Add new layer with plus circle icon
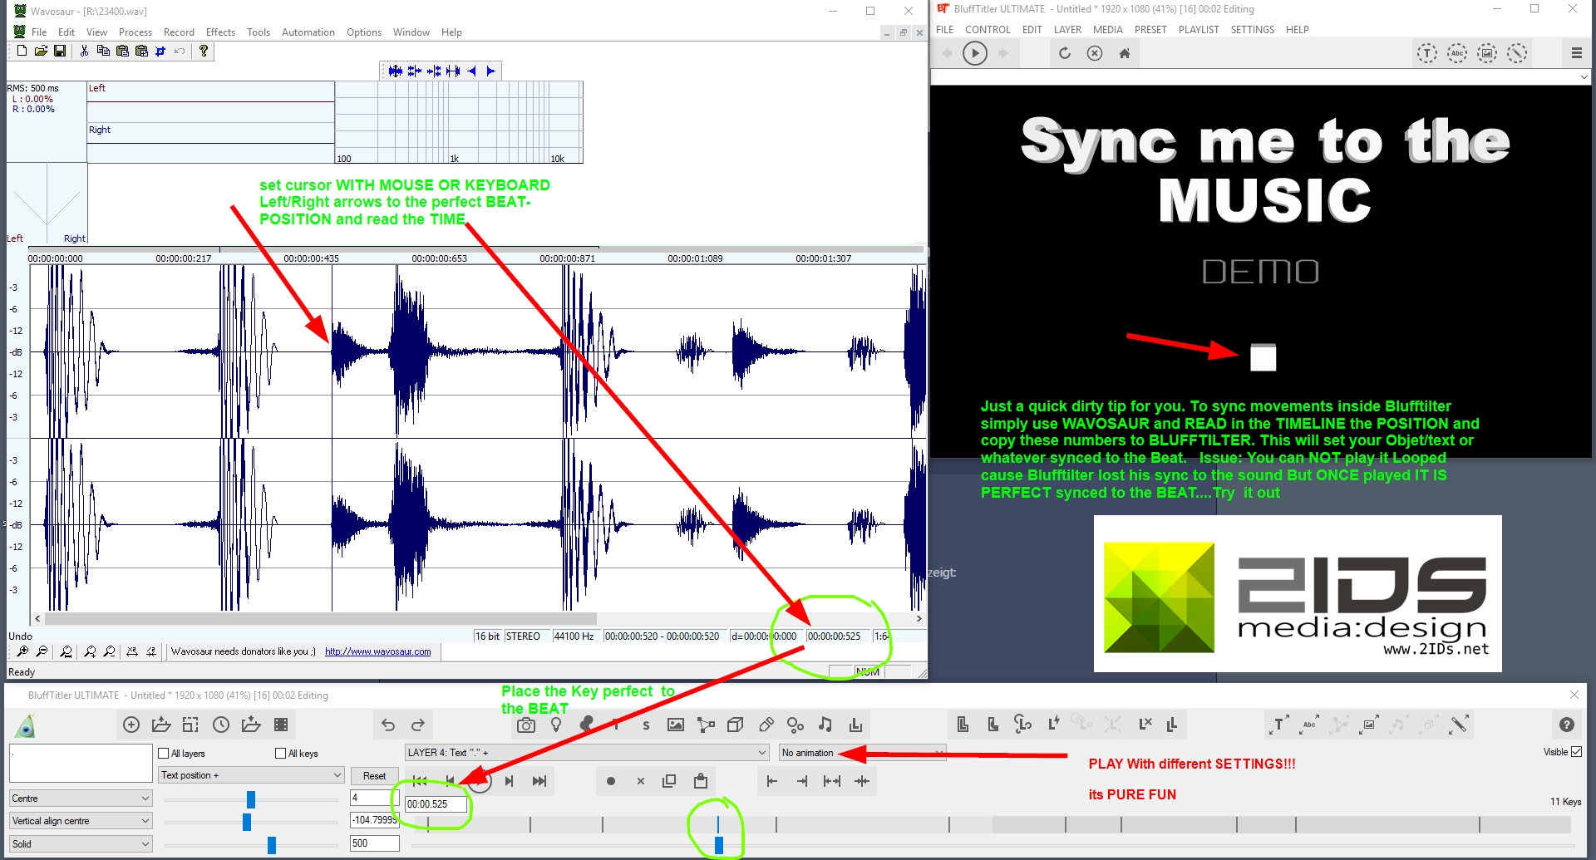Screen dimensions: 1596x860 131,725
